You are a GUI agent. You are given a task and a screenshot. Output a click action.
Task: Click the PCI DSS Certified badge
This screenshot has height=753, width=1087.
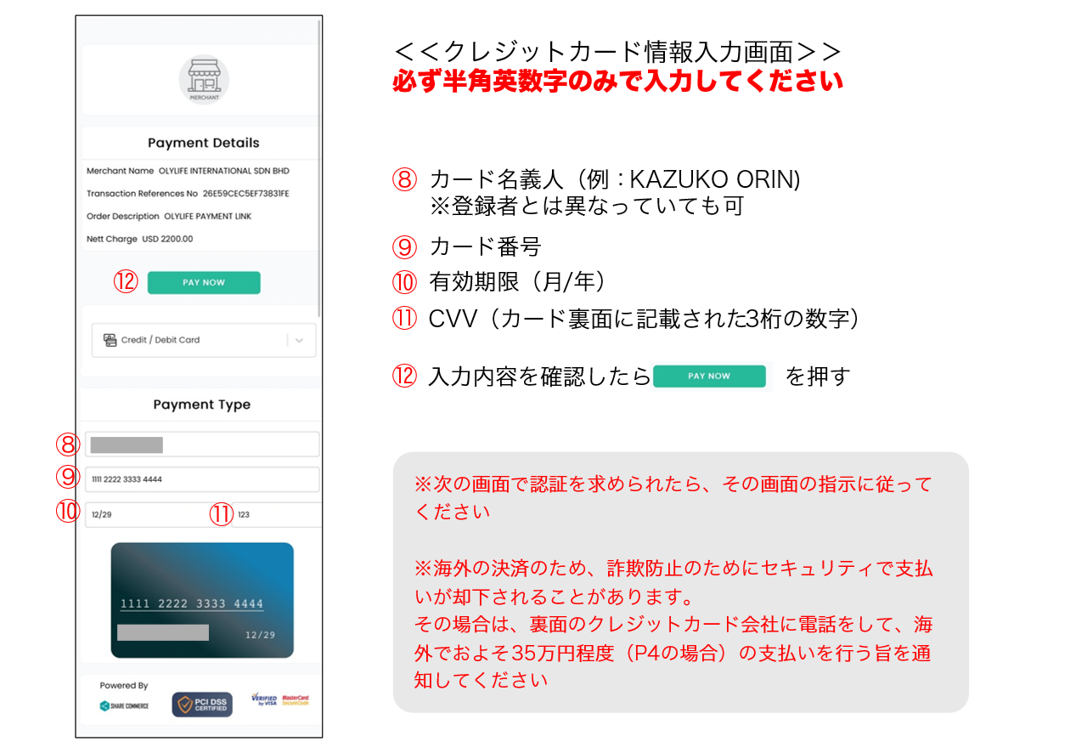tap(202, 705)
